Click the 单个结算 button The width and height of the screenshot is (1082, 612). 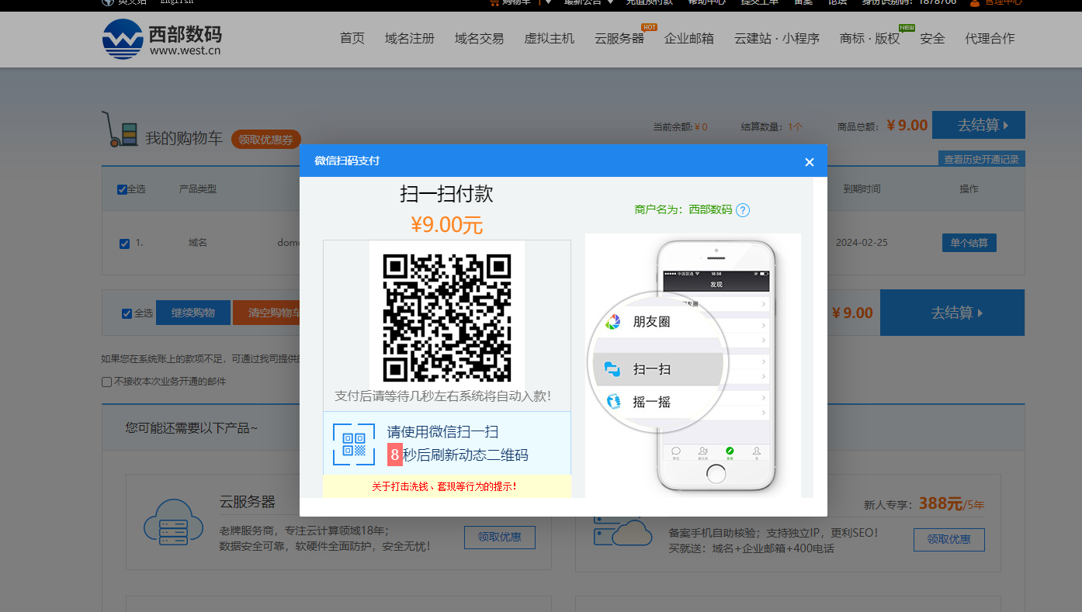click(969, 243)
